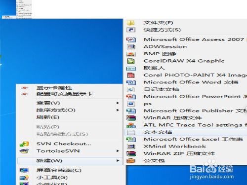Click the Excel 工作表 icon
The height and width of the screenshot is (185, 247).
pos(131,140)
